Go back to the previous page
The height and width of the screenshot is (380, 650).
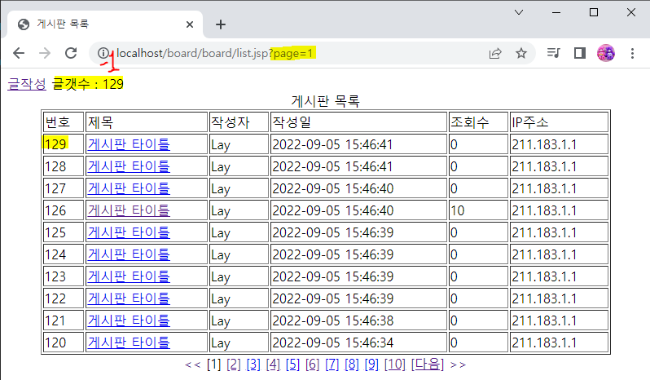point(19,53)
